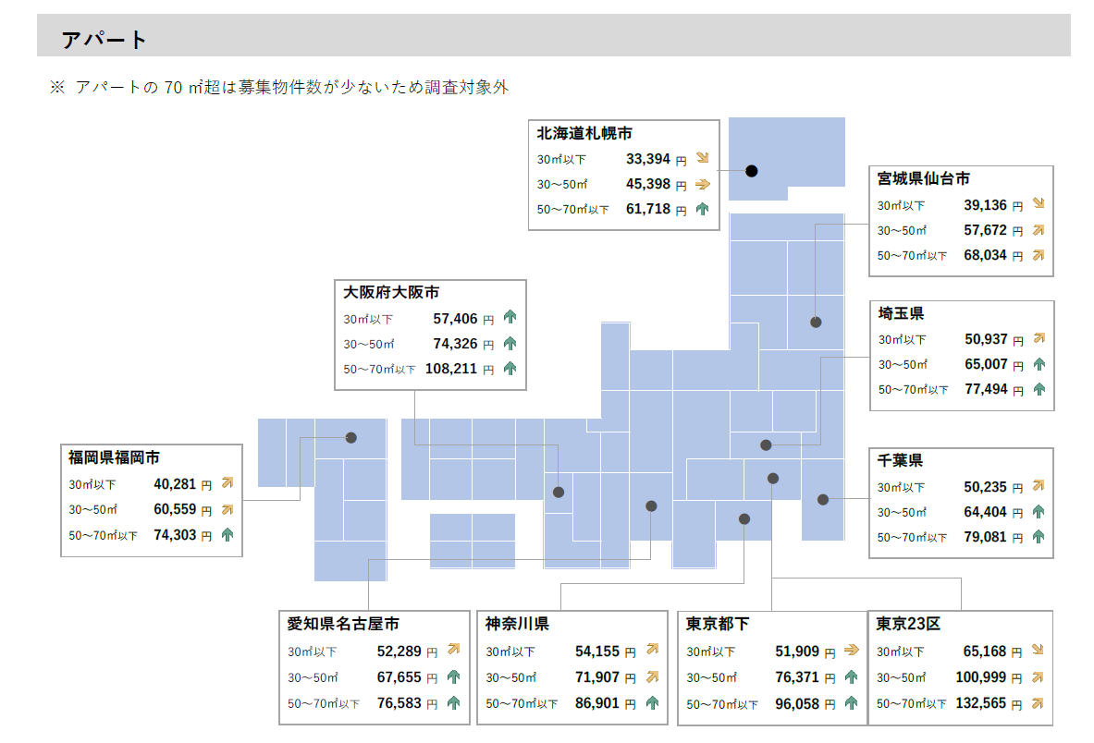Image resolution: width=1094 pixels, height=743 pixels.
Task: Select the 東京23区 box title
Action: click(908, 624)
